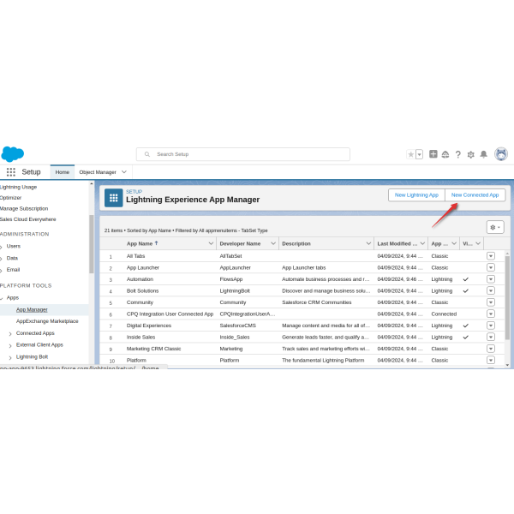Open list view settings gear dropdown
Screen dimensions: 514x514
(495, 227)
